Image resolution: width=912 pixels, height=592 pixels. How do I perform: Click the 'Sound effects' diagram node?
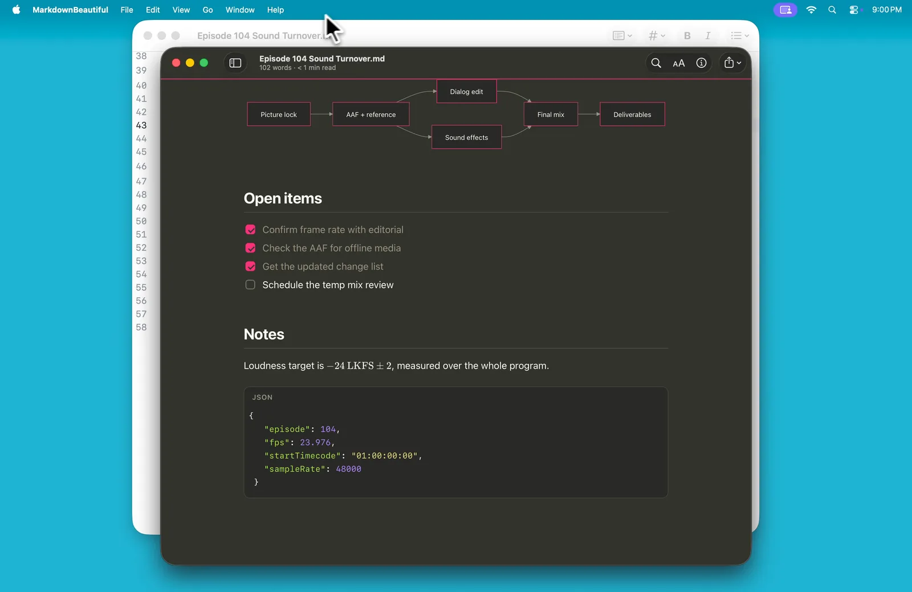466,137
